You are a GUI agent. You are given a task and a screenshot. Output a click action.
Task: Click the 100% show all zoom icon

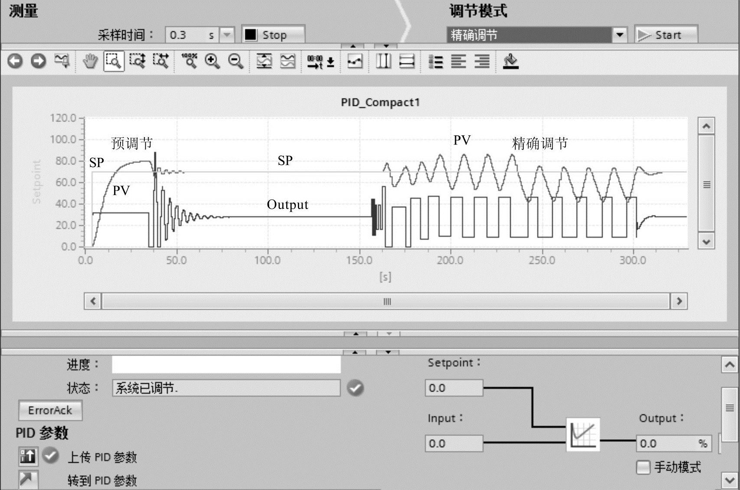click(189, 61)
